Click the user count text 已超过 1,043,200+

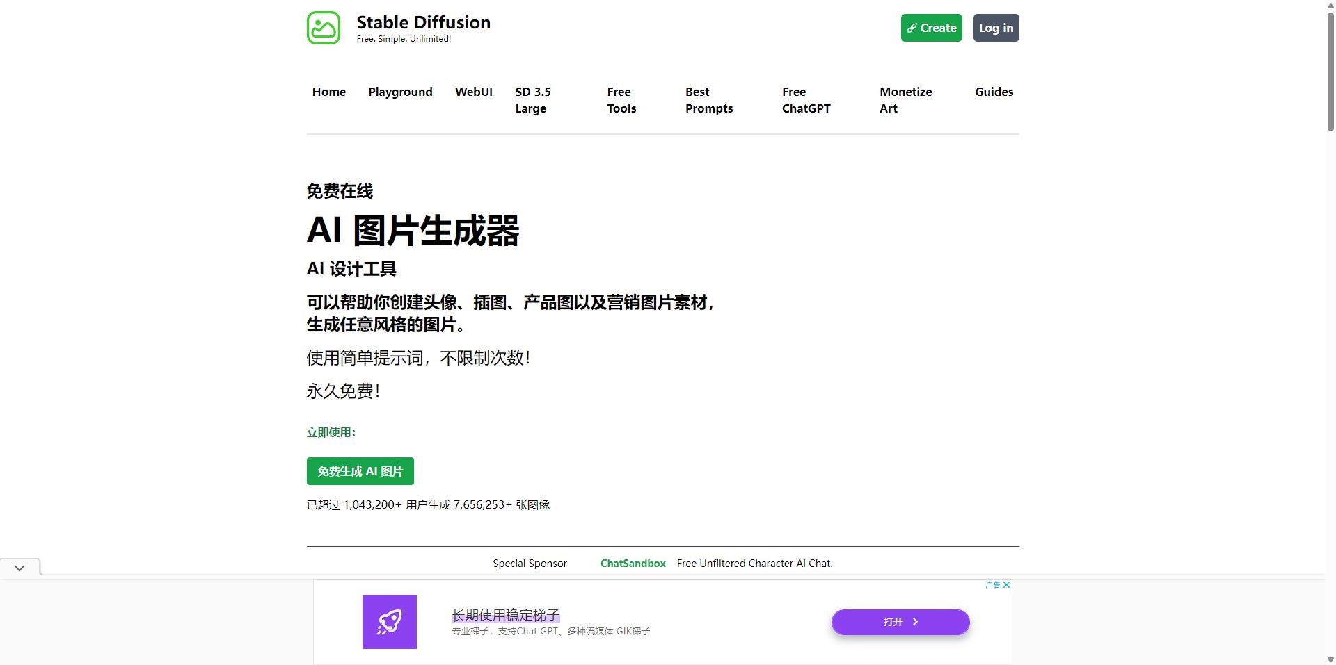(354, 504)
